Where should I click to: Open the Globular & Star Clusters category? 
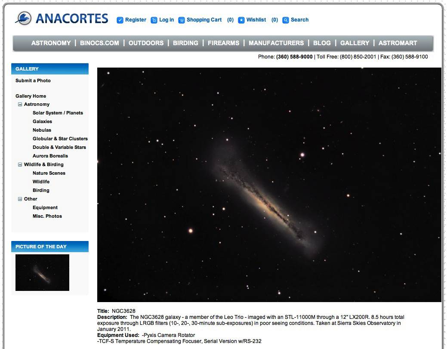pos(60,139)
